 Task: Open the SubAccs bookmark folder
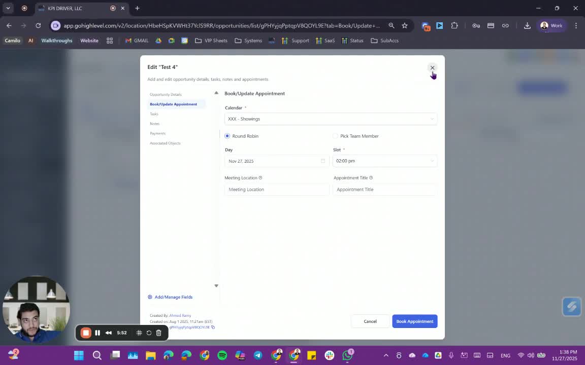pyautogui.click(x=384, y=41)
